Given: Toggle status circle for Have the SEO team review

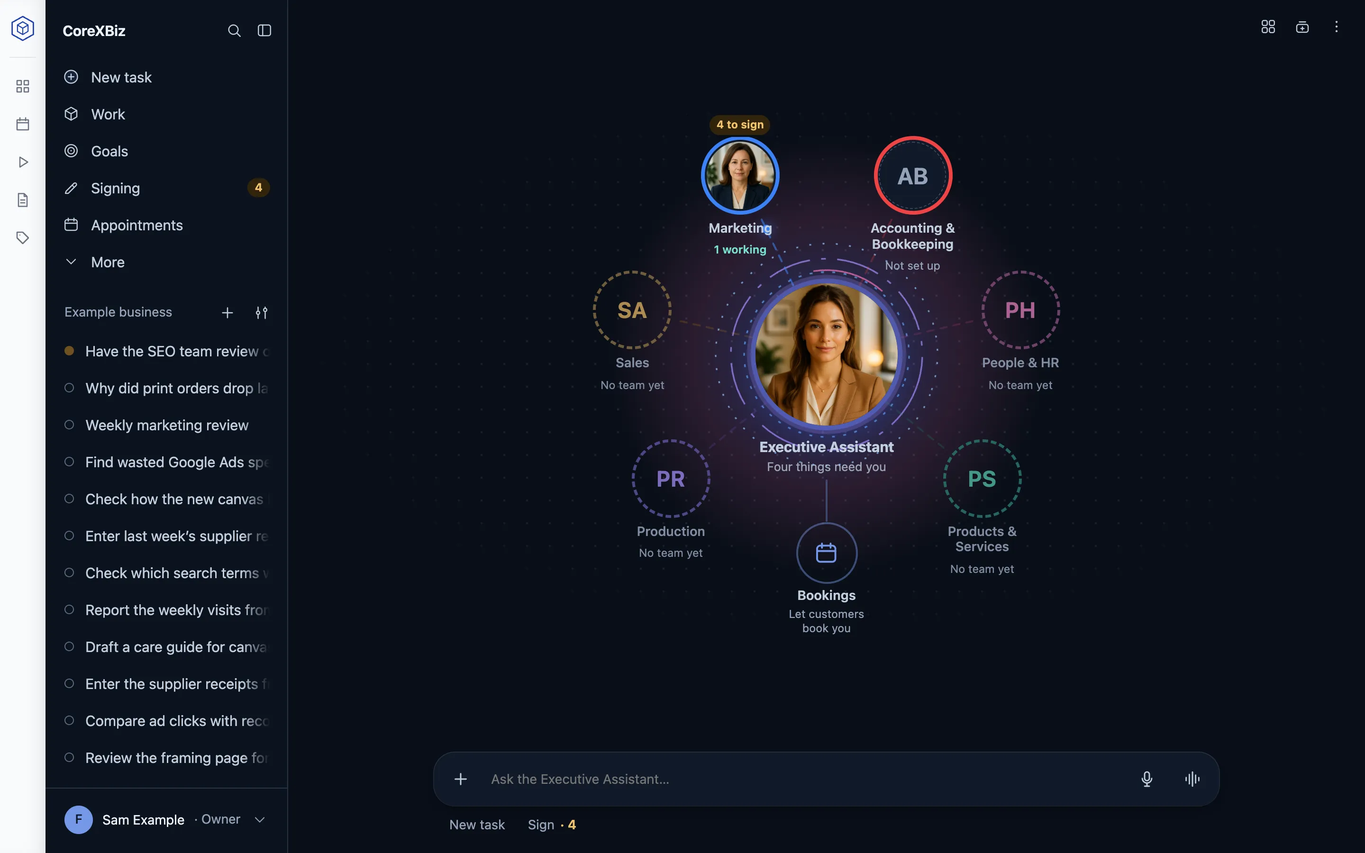Looking at the screenshot, I should pyautogui.click(x=69, y=351).
